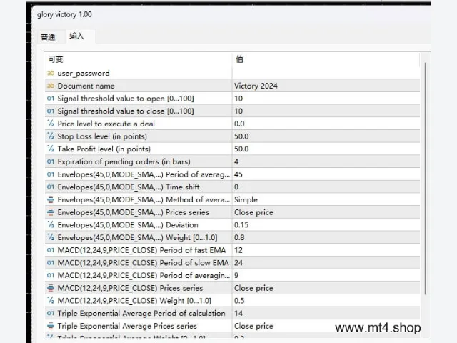The height and width of the screenshot is (343, 457).
Task: Click double icon for MACD Weight
Action: click(51, 300)
